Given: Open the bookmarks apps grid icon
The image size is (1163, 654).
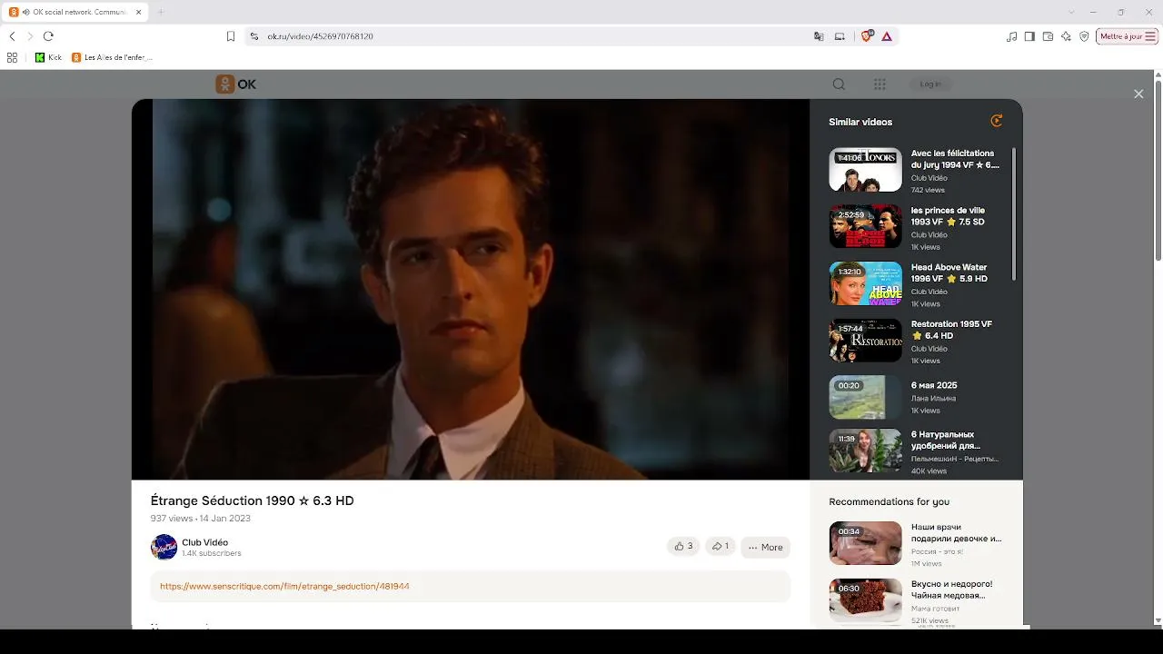Looking at the screenshot, I should (x=12, y=57).
